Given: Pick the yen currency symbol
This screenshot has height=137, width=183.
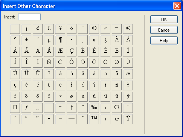Looking at the screenshot, I should click(x=60, y=29).
